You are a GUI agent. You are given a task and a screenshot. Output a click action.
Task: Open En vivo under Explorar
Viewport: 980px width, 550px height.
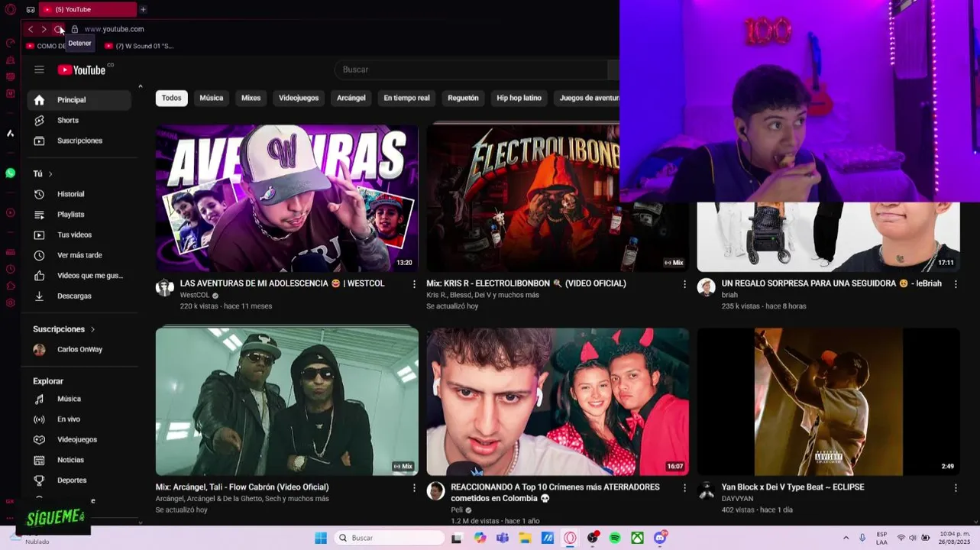79,419
